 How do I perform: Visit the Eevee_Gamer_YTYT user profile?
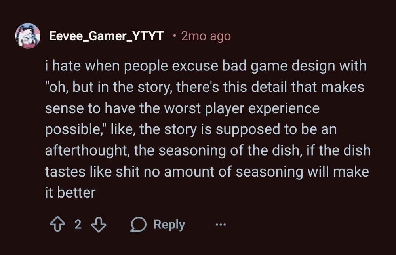pos(106,36)
